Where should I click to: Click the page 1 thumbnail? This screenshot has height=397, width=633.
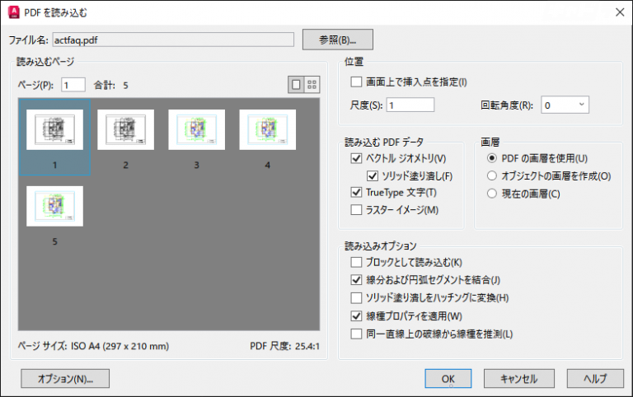(54, 130)
